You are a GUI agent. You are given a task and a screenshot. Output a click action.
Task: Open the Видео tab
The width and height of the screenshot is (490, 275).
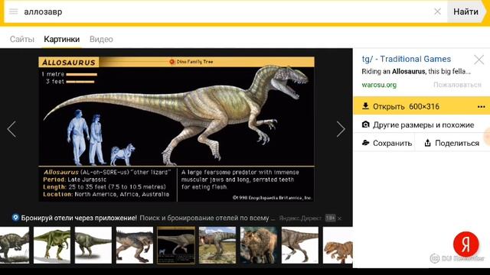pos(101,39)
